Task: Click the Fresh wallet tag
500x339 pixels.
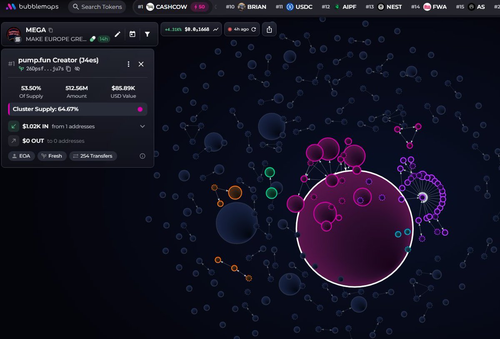Action: coord(52,156)
